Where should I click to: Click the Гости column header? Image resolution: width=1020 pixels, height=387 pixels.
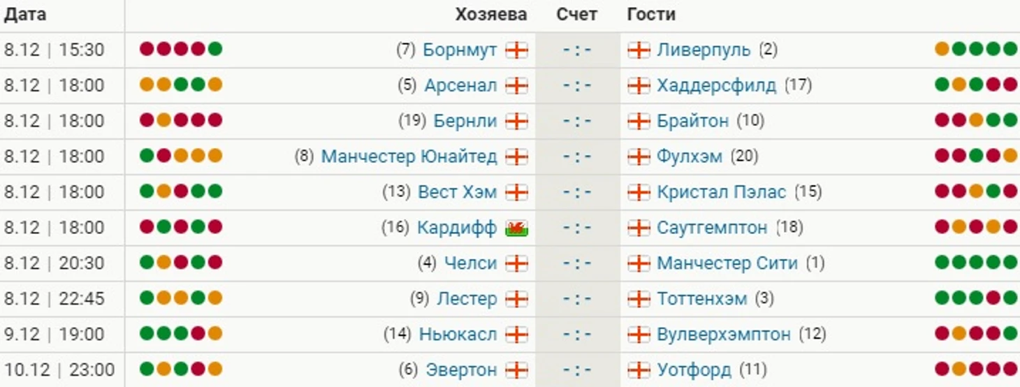(651, 15)
